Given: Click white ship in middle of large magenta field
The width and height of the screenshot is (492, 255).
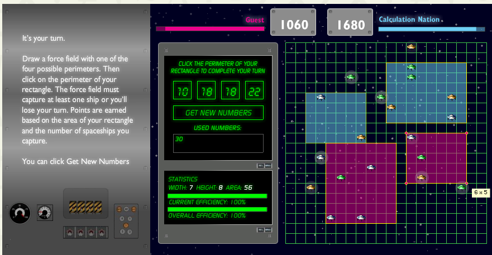Looking at the screenshot, I should tap(371, 167).
